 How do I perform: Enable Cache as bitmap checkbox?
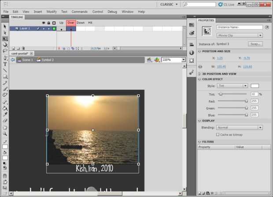pos(218,135)
